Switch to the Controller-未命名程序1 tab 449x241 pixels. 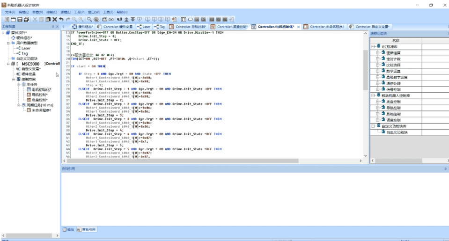pos(324,27)
